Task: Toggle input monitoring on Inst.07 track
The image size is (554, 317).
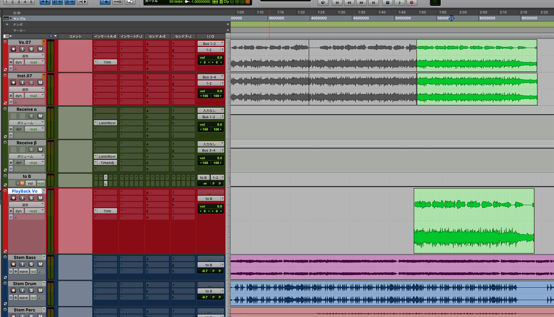Action: coord(22,83)
